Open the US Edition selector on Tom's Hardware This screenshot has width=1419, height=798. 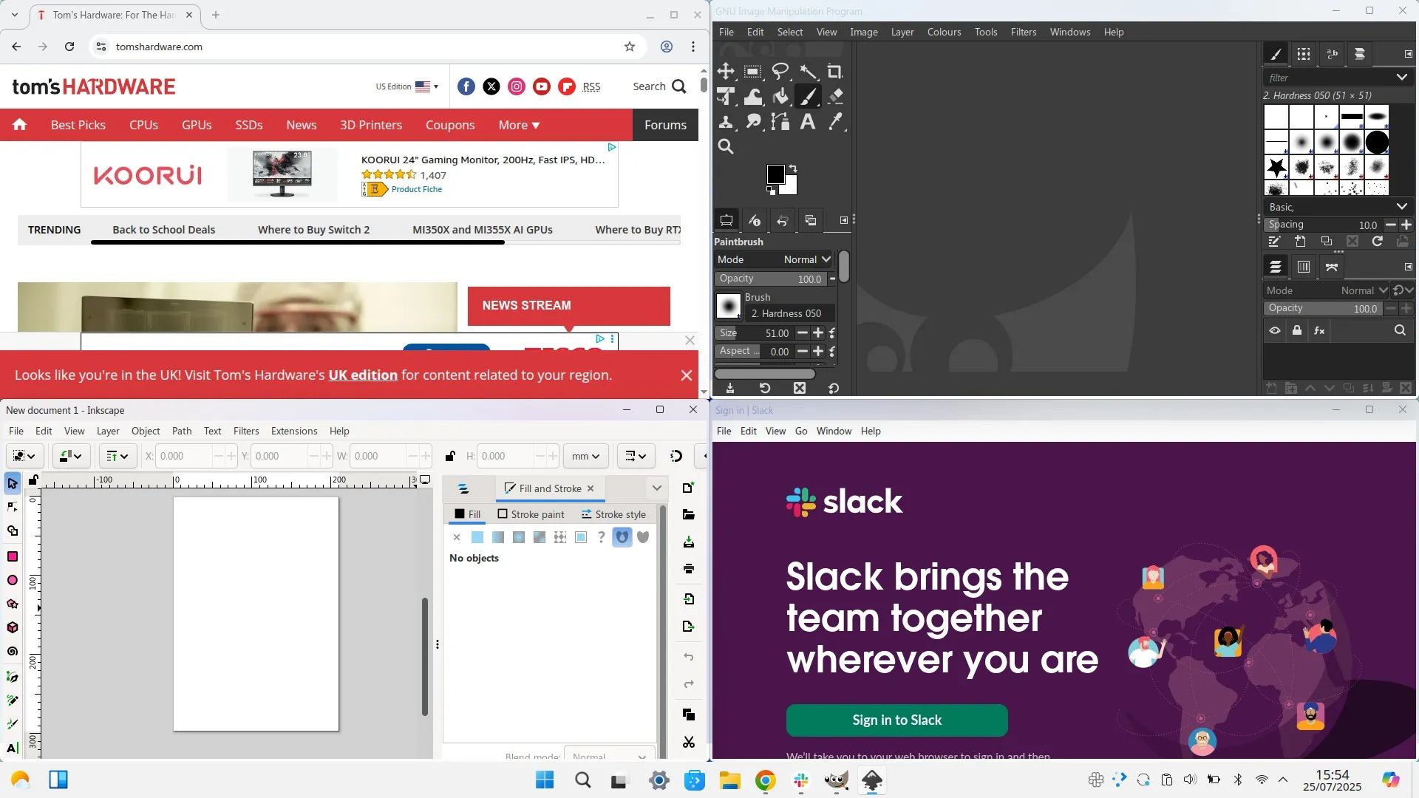[x=406, y=86]
